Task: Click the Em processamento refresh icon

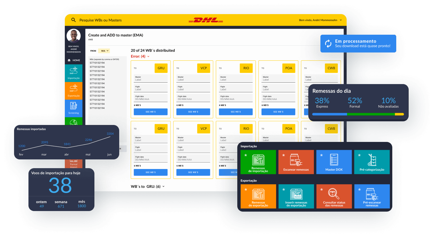Action: (328, 43)
